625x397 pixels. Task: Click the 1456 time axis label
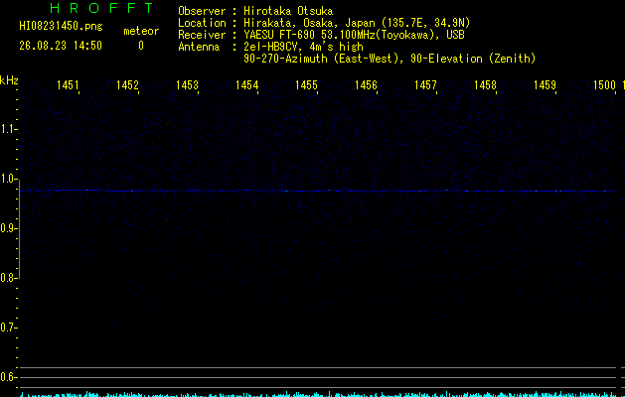click(366, 84)
